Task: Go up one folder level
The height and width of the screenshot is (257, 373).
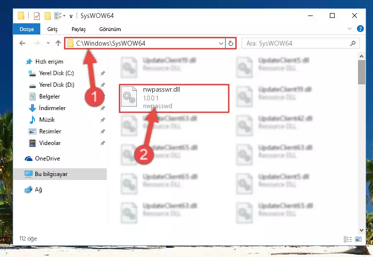Action: tap(58, 43)
